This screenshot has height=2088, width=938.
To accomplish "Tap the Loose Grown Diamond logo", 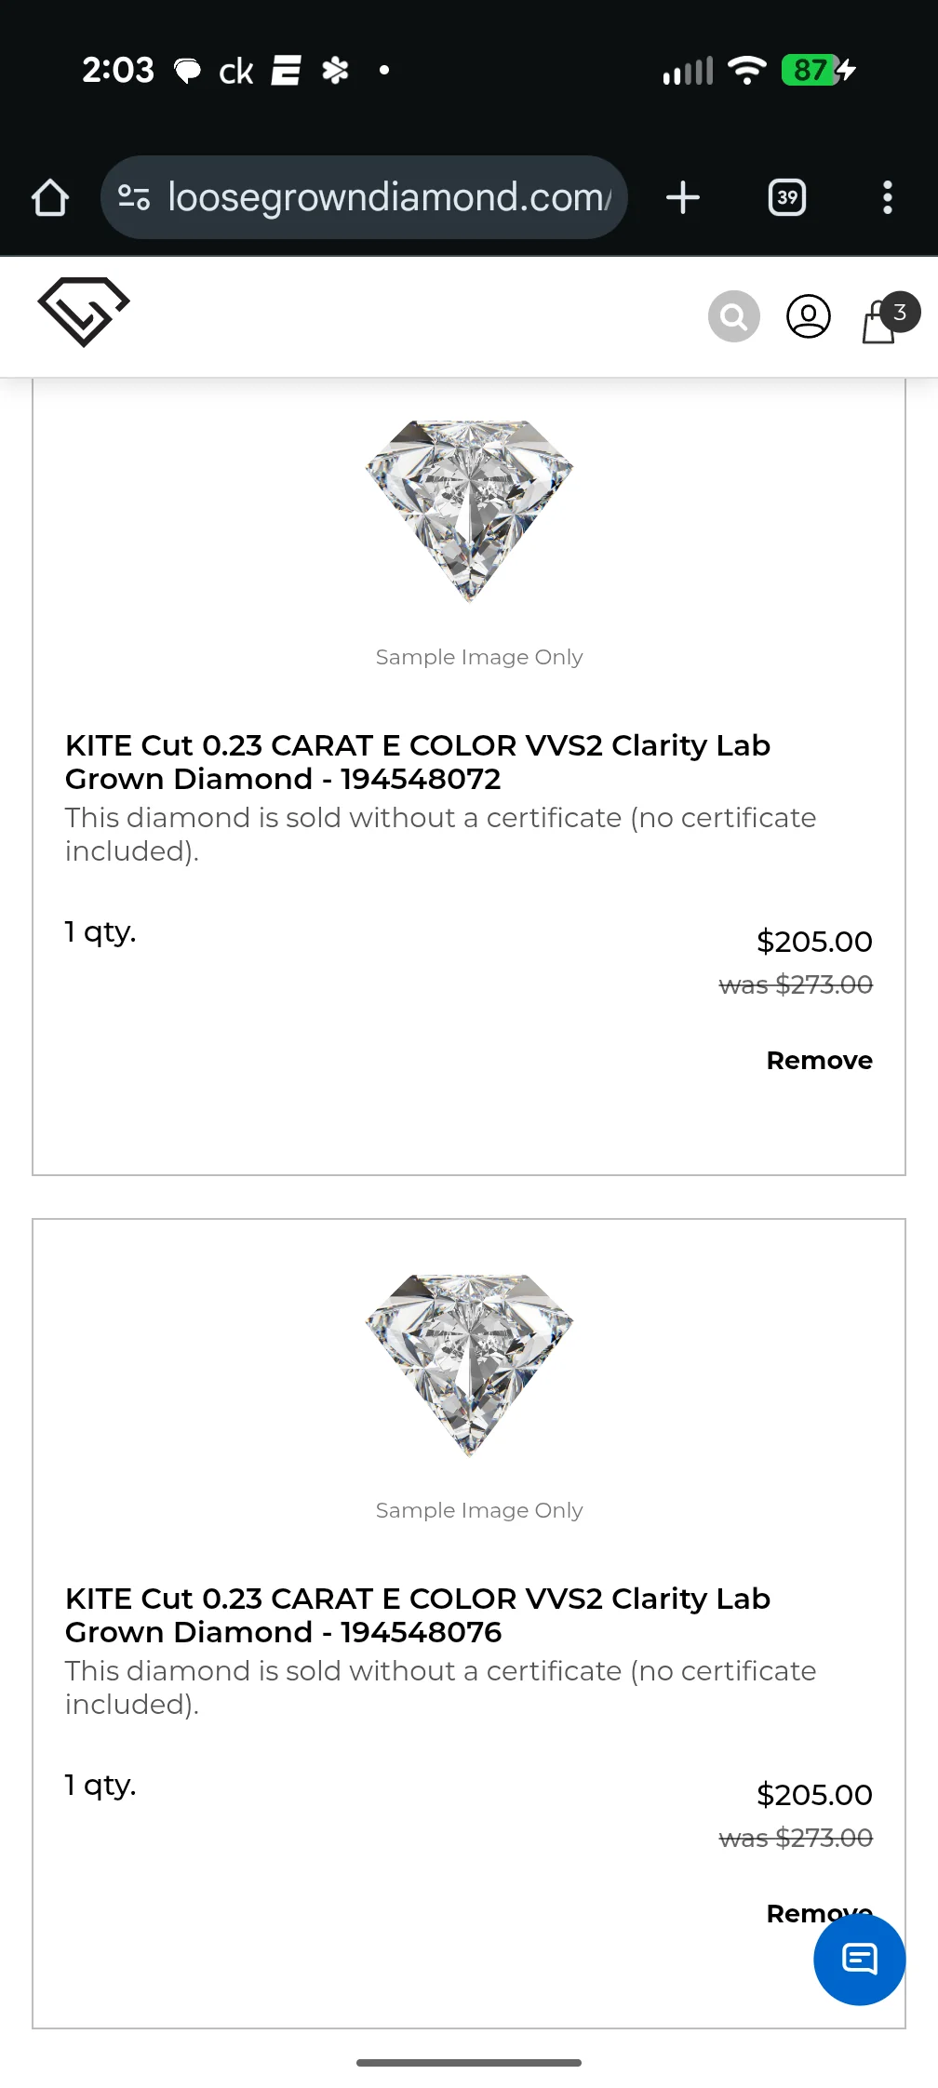I will click(x=84, y=312).
